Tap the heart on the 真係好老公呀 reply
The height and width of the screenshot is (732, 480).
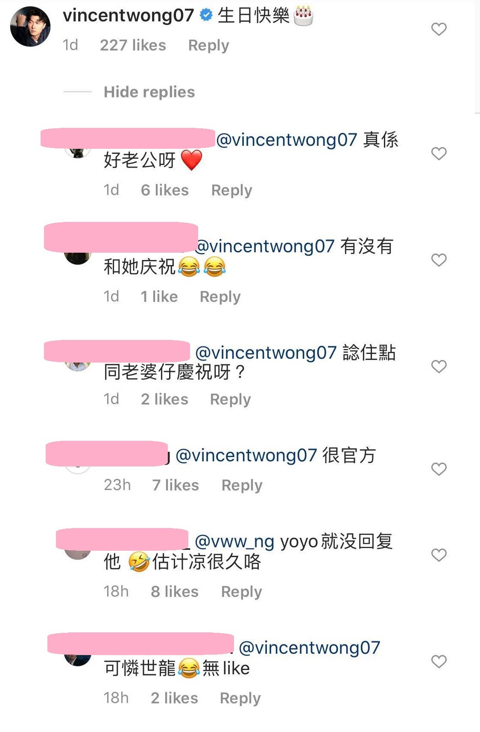[439, 153]
